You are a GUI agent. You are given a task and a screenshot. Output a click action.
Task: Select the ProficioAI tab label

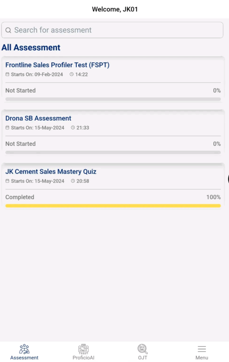click(83, 357)
